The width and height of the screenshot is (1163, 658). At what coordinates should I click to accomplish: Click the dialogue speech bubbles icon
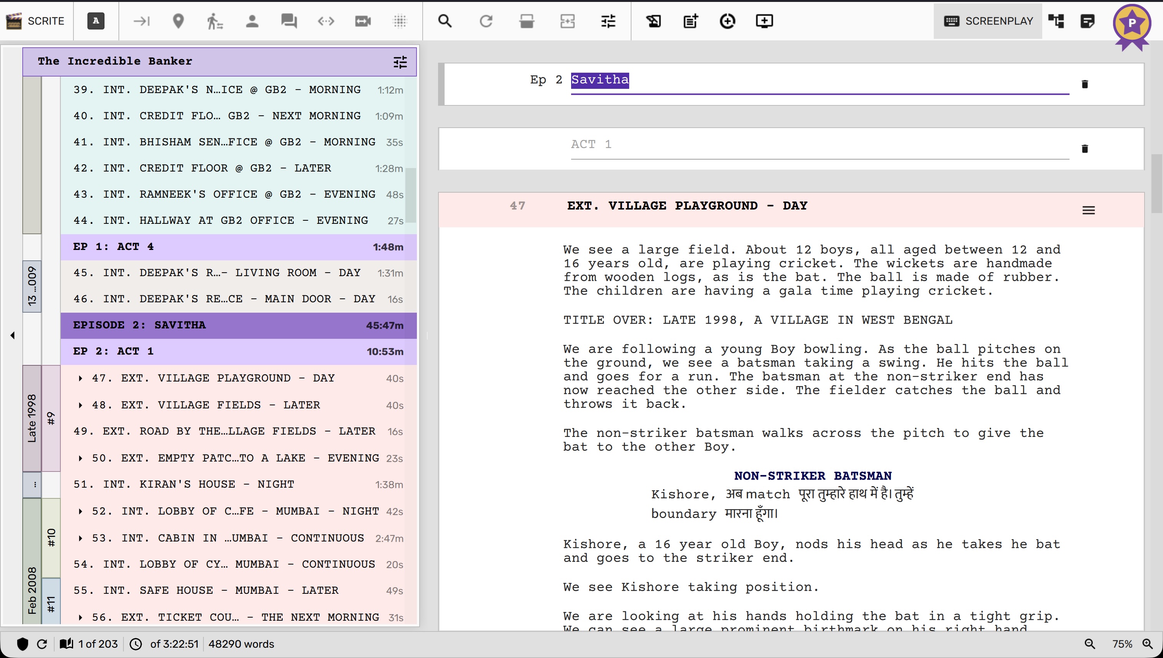click(289, 21)
